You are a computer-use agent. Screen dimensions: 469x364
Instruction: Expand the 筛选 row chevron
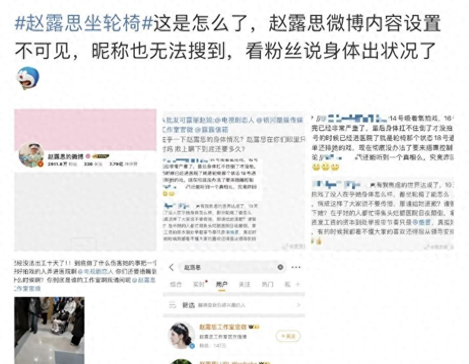click(298, 305)
